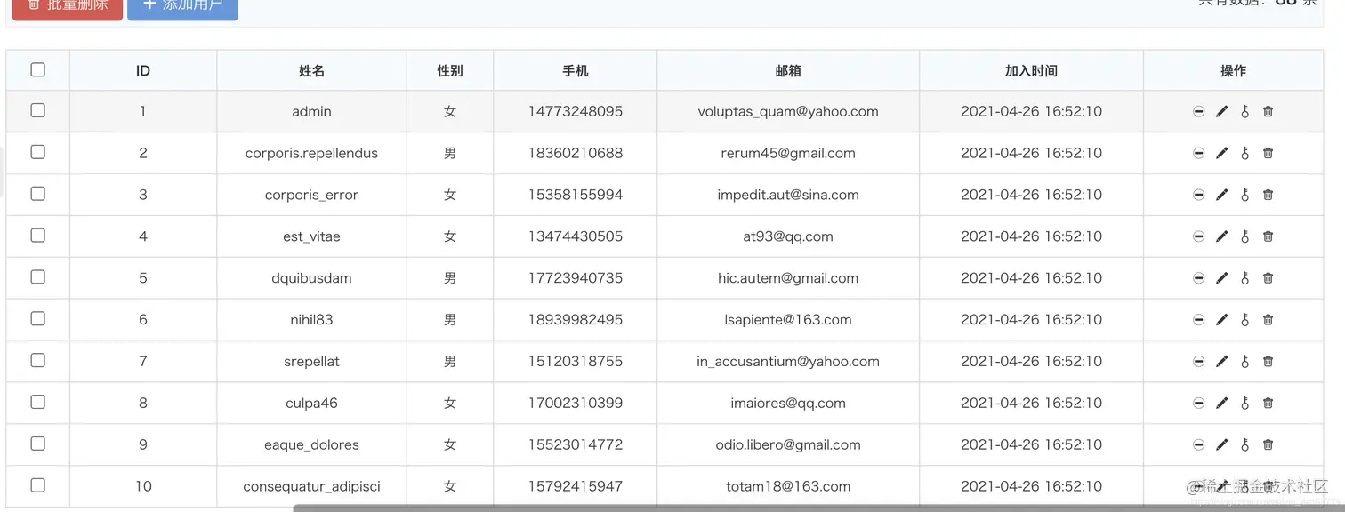Tick the srepellat row checkbox
The width and height of the screenshot is (1345, 512).
tap(37, 360)
